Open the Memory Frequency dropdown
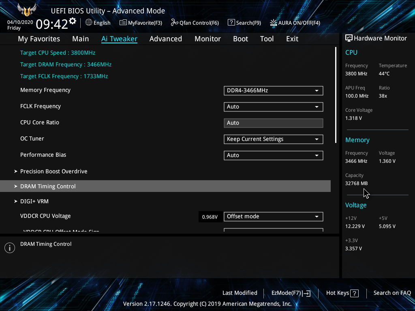 [x=274, y=91]
